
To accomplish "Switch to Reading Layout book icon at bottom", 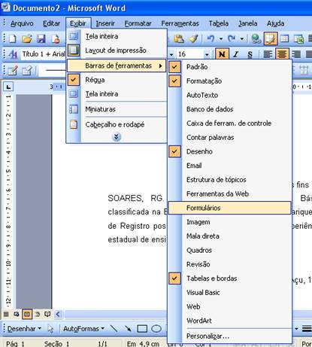I will click(x=47, y=314).
